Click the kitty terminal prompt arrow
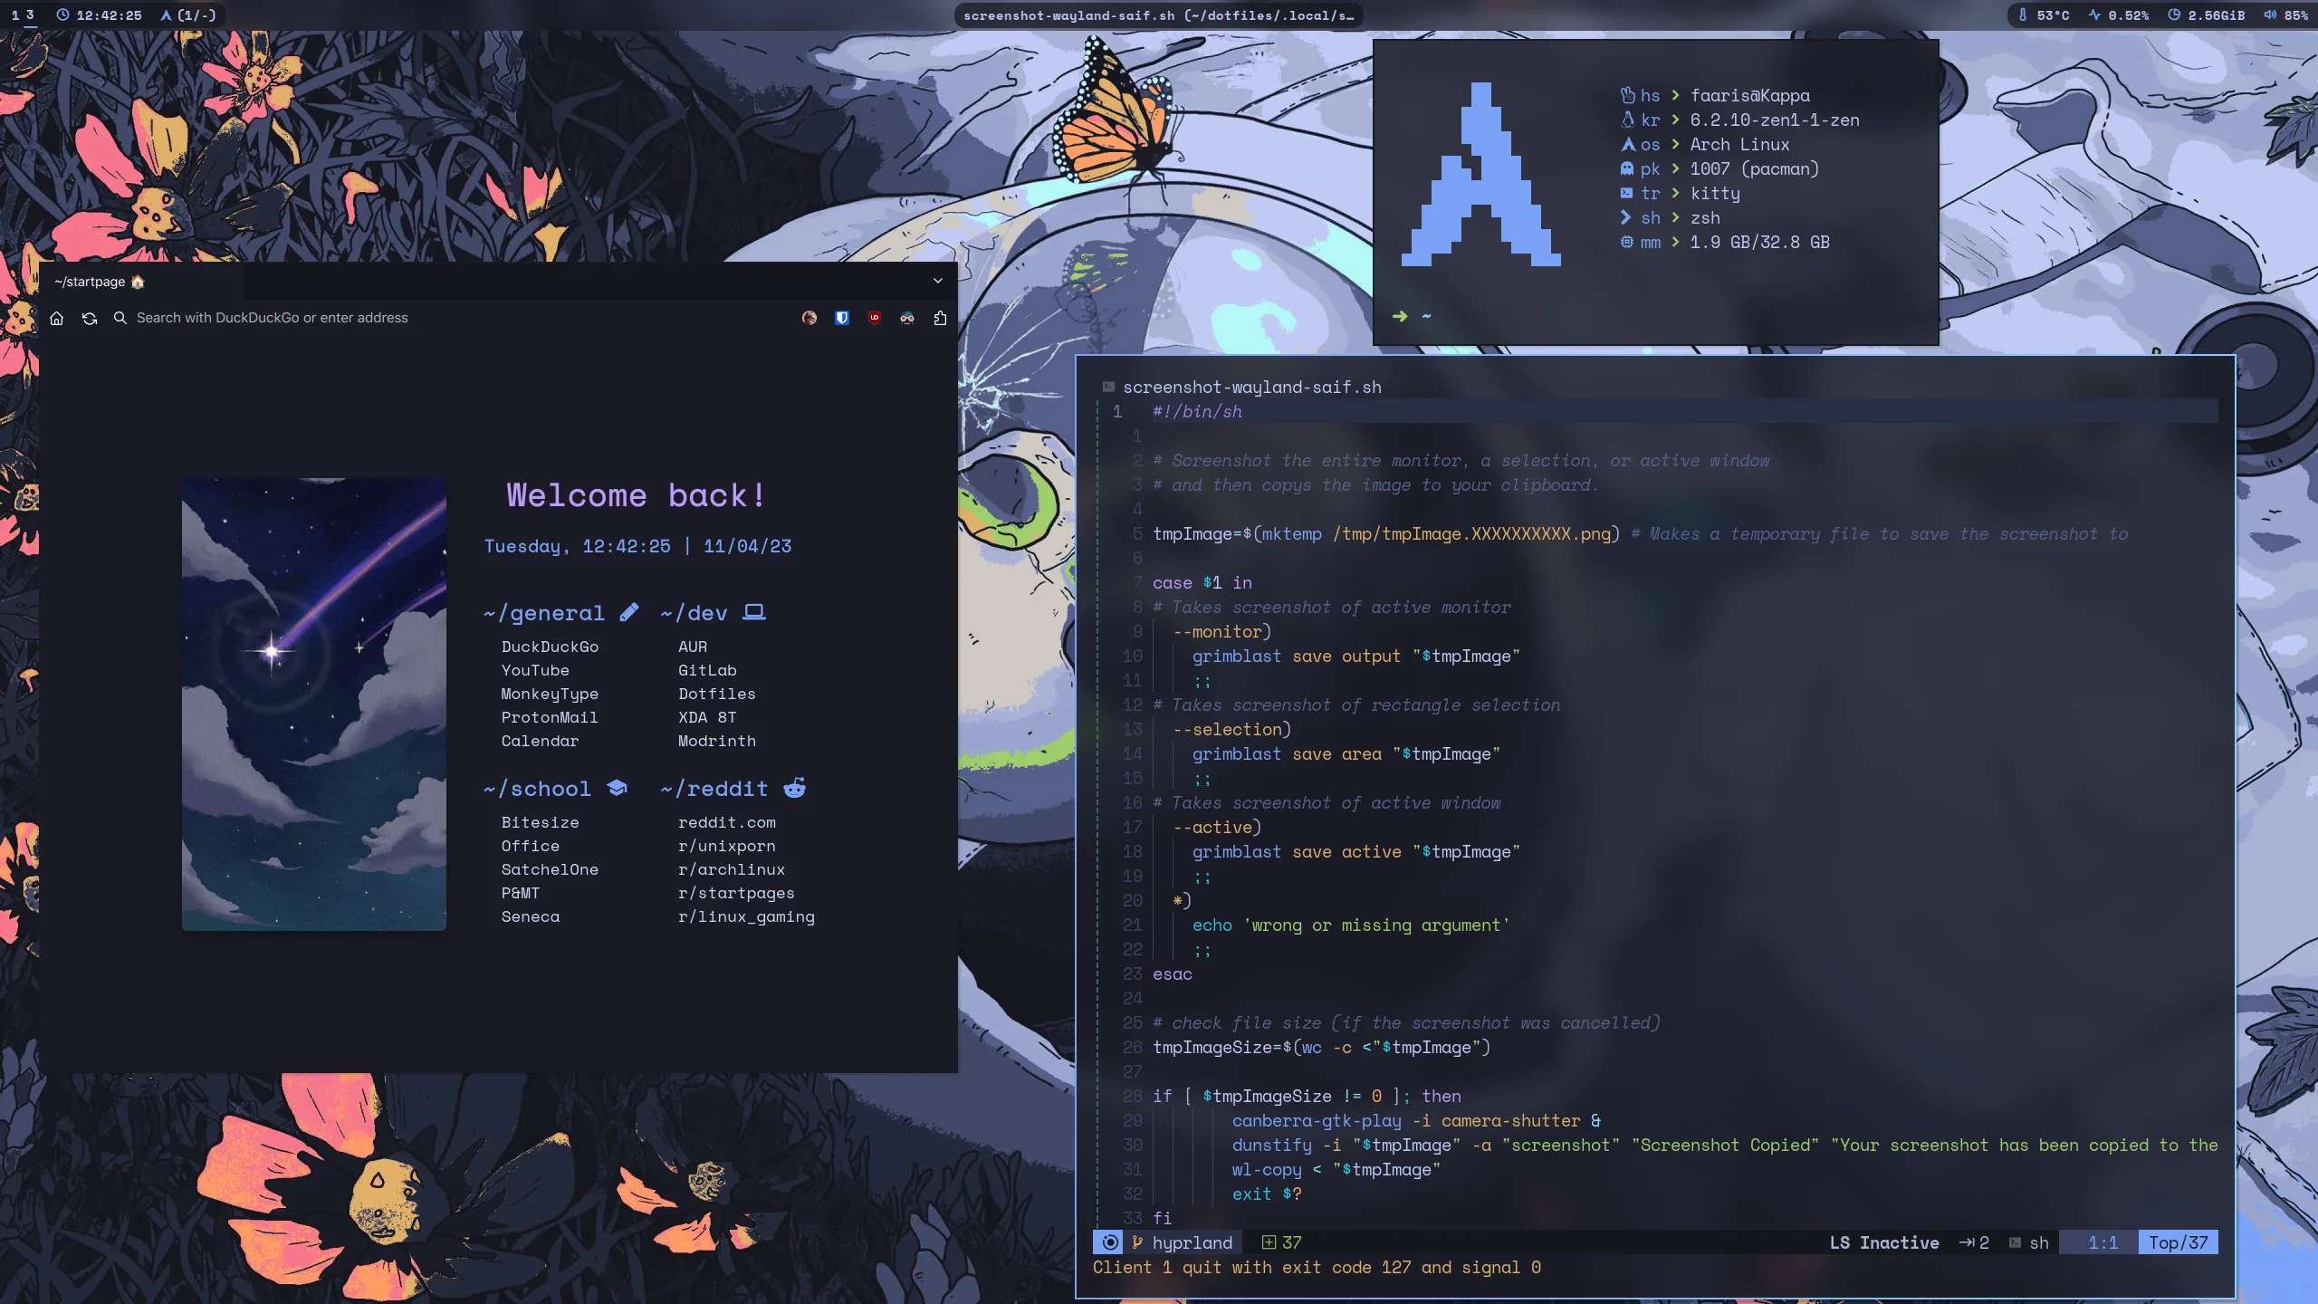This screenshot has height=1304, width=2318. click(1400, 316)
